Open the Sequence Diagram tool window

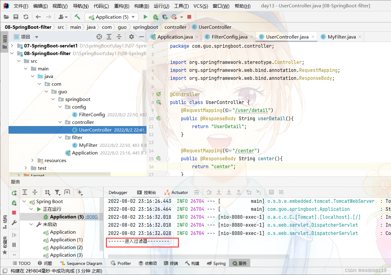(81, 263)
